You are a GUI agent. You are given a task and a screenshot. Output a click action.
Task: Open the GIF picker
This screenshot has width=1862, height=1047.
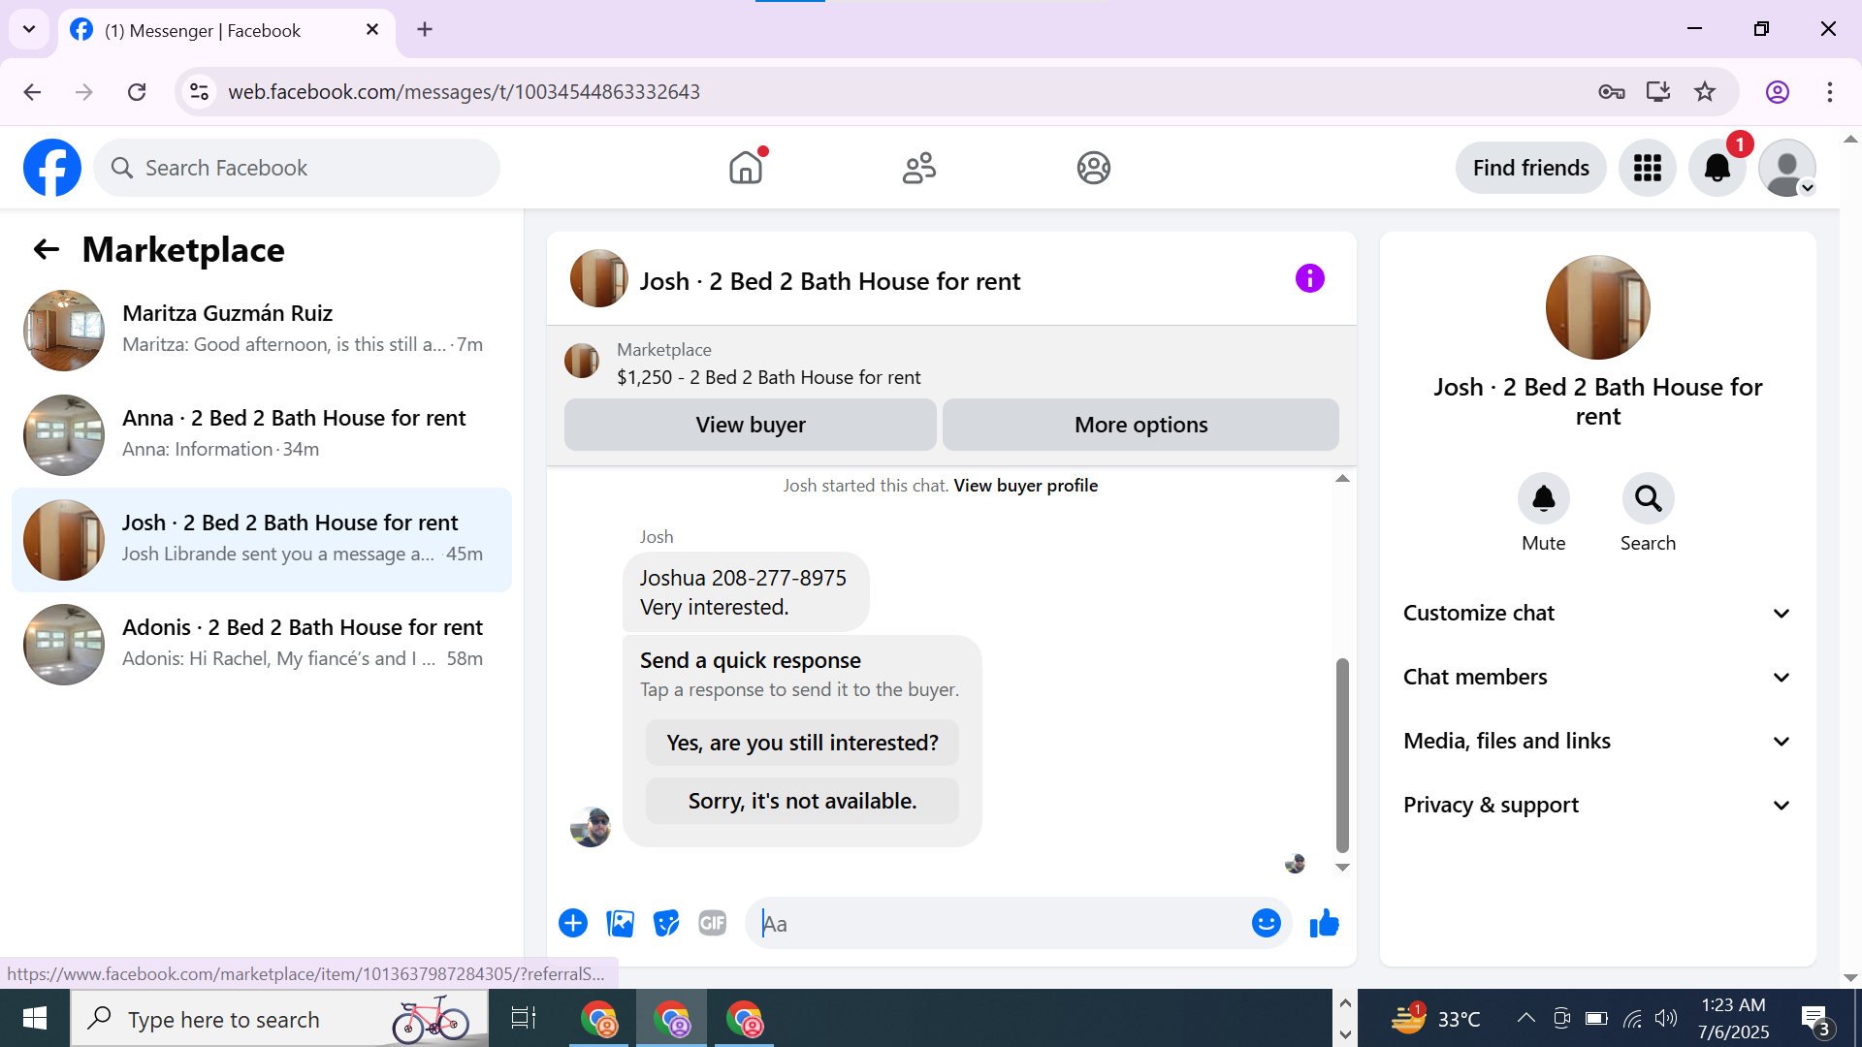pos(713,923)
